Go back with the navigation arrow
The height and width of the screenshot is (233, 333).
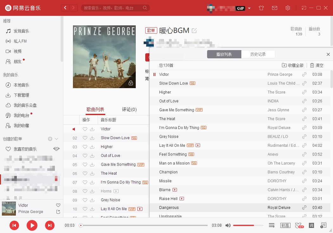pos(65,8)
